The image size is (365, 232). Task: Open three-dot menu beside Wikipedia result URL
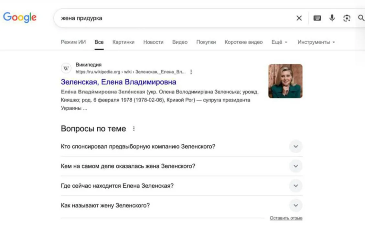(191, 72)
